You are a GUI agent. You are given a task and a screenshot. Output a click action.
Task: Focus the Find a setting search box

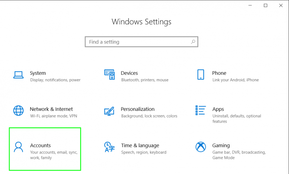click(141, 42)
